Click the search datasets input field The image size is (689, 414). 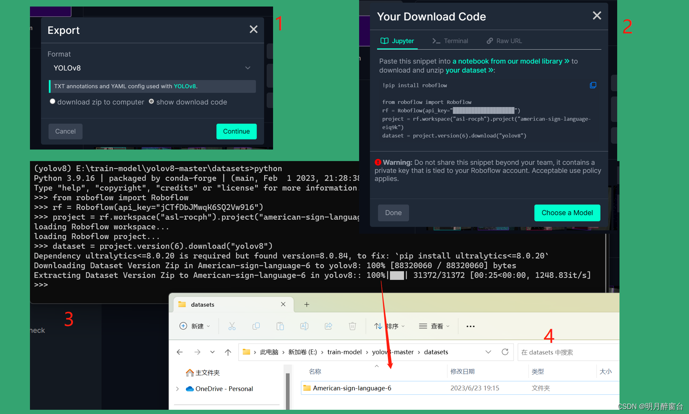point(568,352)
